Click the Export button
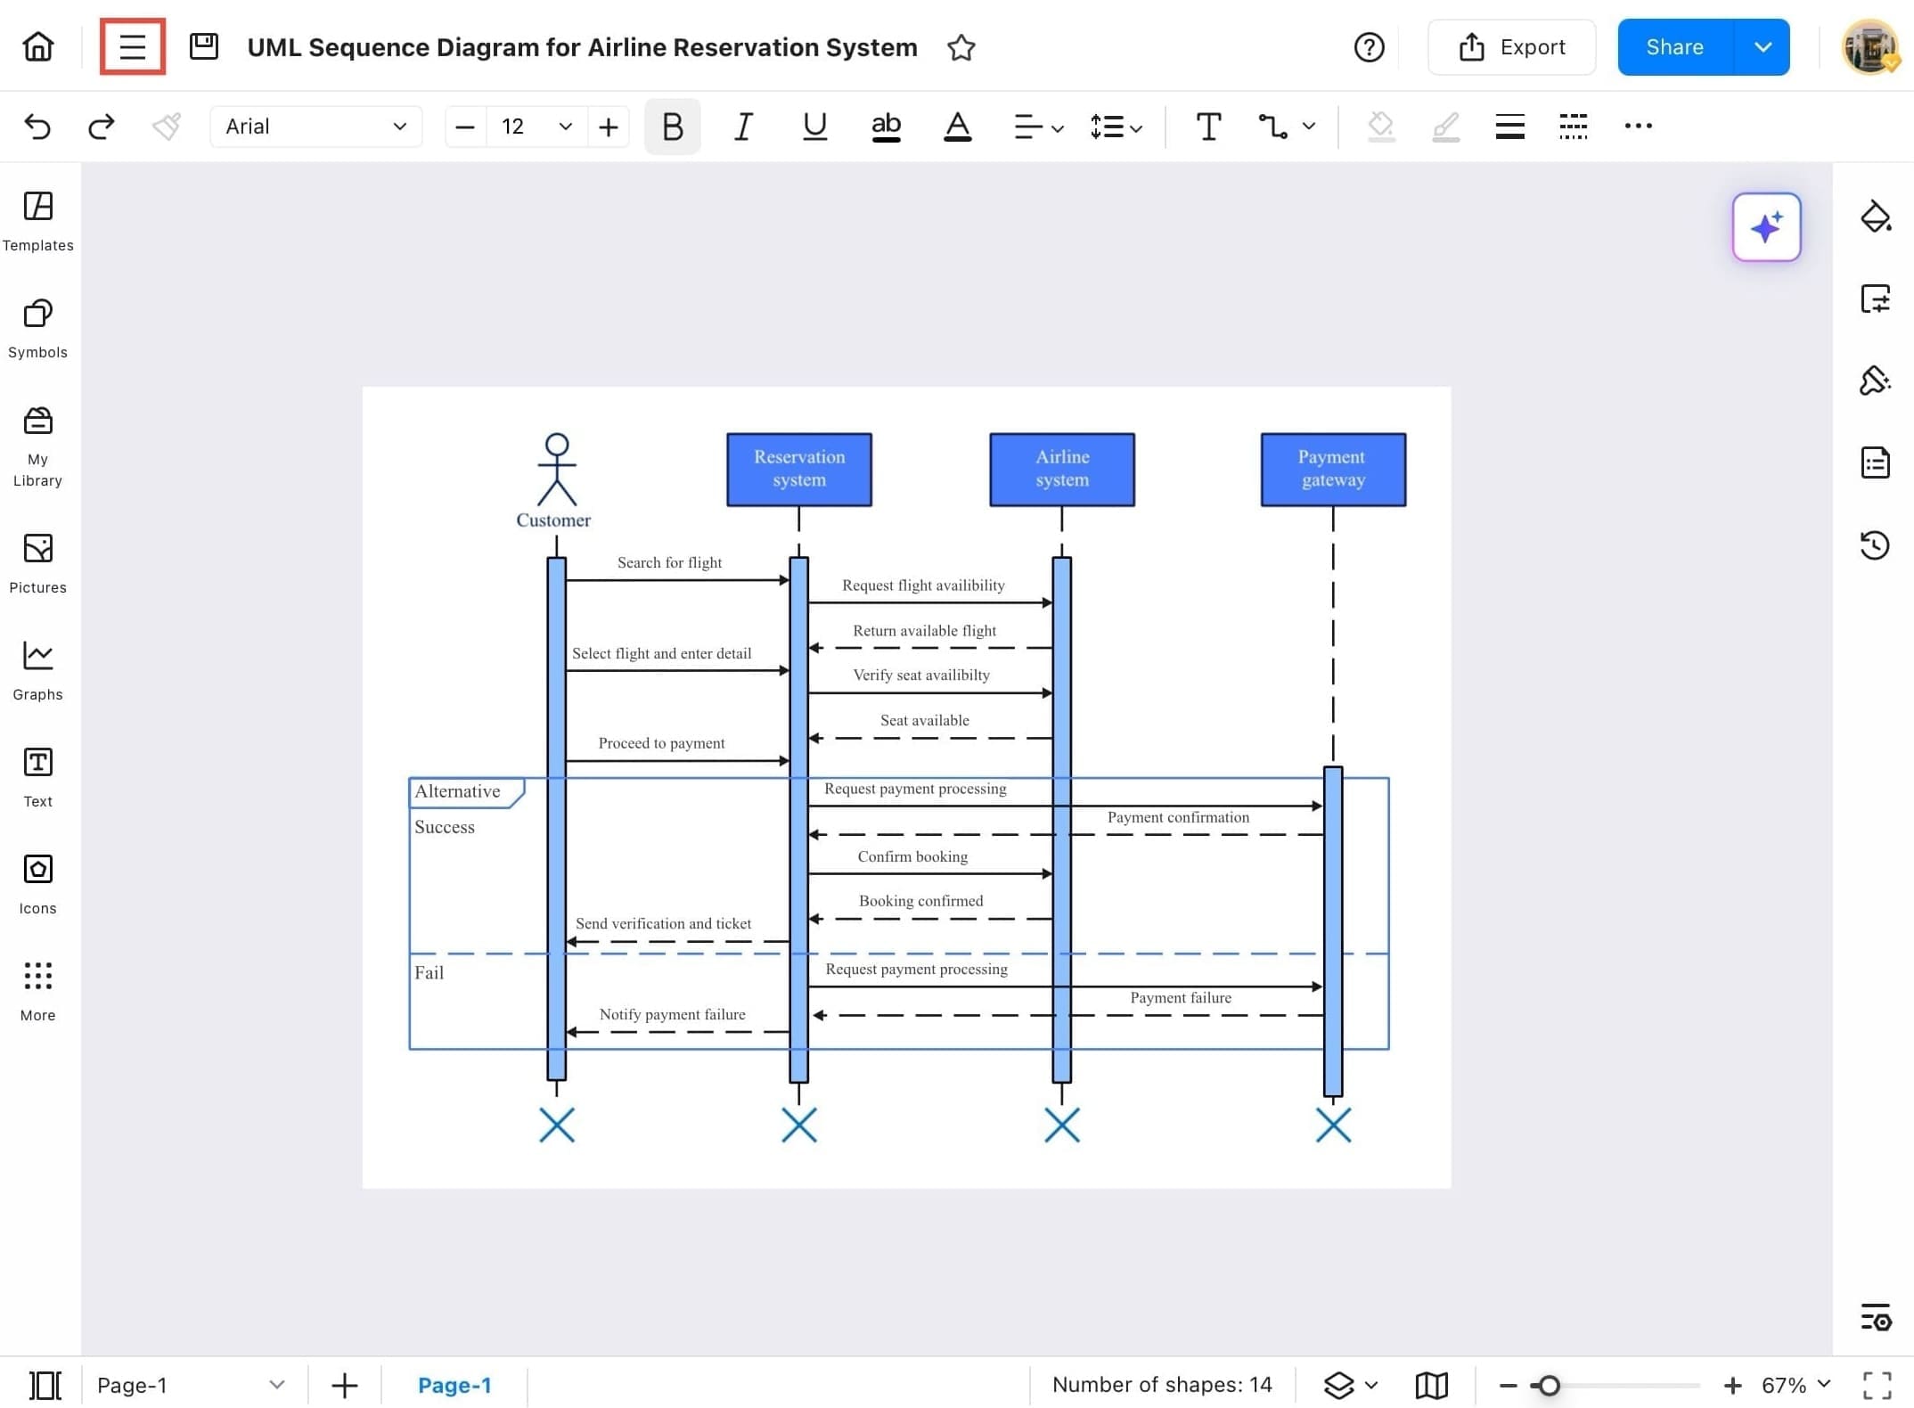The width and height of the screenshot is (1914, 1408). coord(1511,47)
